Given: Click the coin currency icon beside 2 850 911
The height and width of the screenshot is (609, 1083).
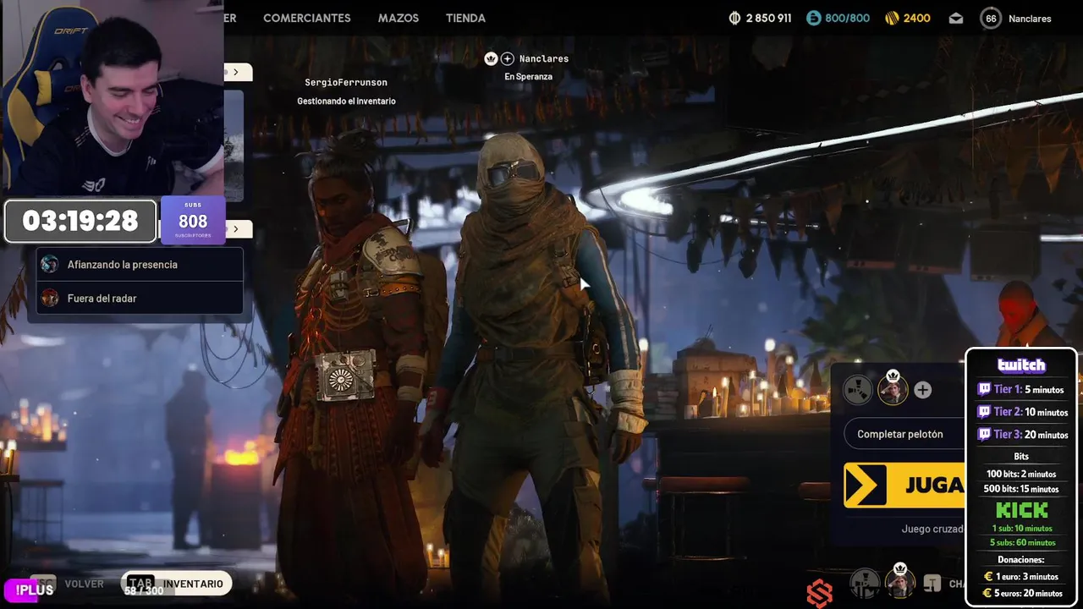Looking at the screenshot, I should coord(734,18).
